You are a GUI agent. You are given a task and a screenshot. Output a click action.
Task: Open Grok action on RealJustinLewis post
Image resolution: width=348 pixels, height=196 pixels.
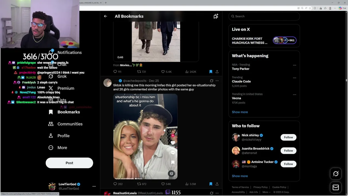[212, 193]
